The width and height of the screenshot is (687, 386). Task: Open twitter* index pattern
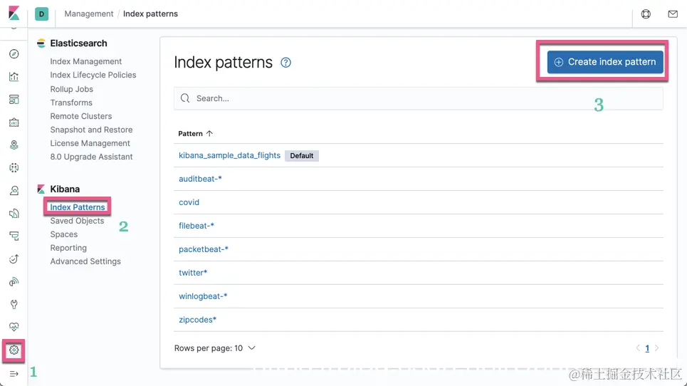(x=193, y=273)
